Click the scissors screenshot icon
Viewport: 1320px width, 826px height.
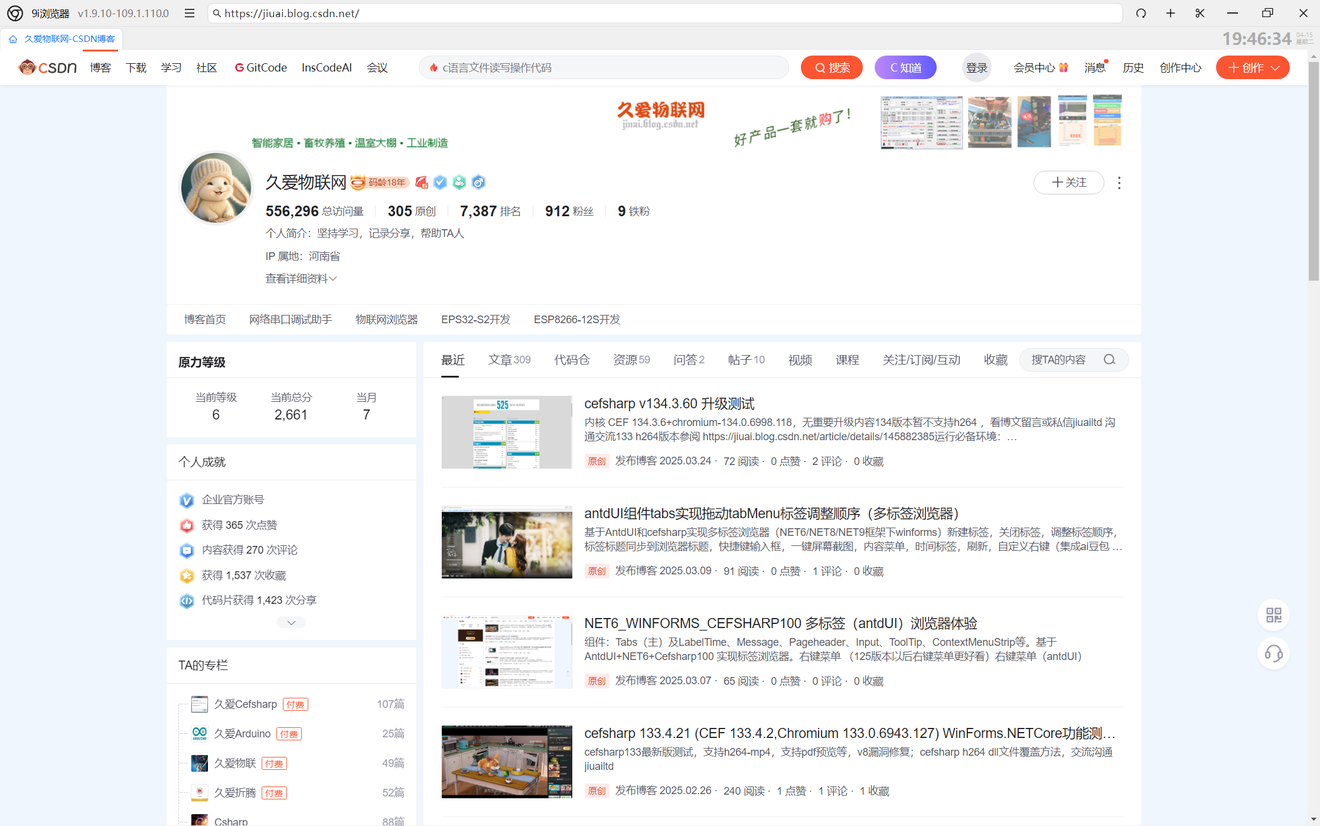coord(1200,13)
